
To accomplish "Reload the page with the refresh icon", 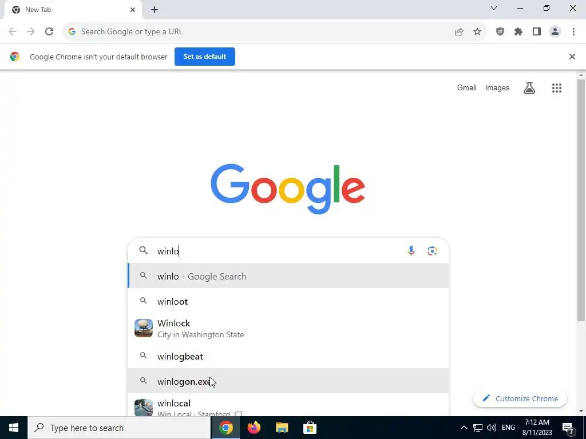I will 49,32.
